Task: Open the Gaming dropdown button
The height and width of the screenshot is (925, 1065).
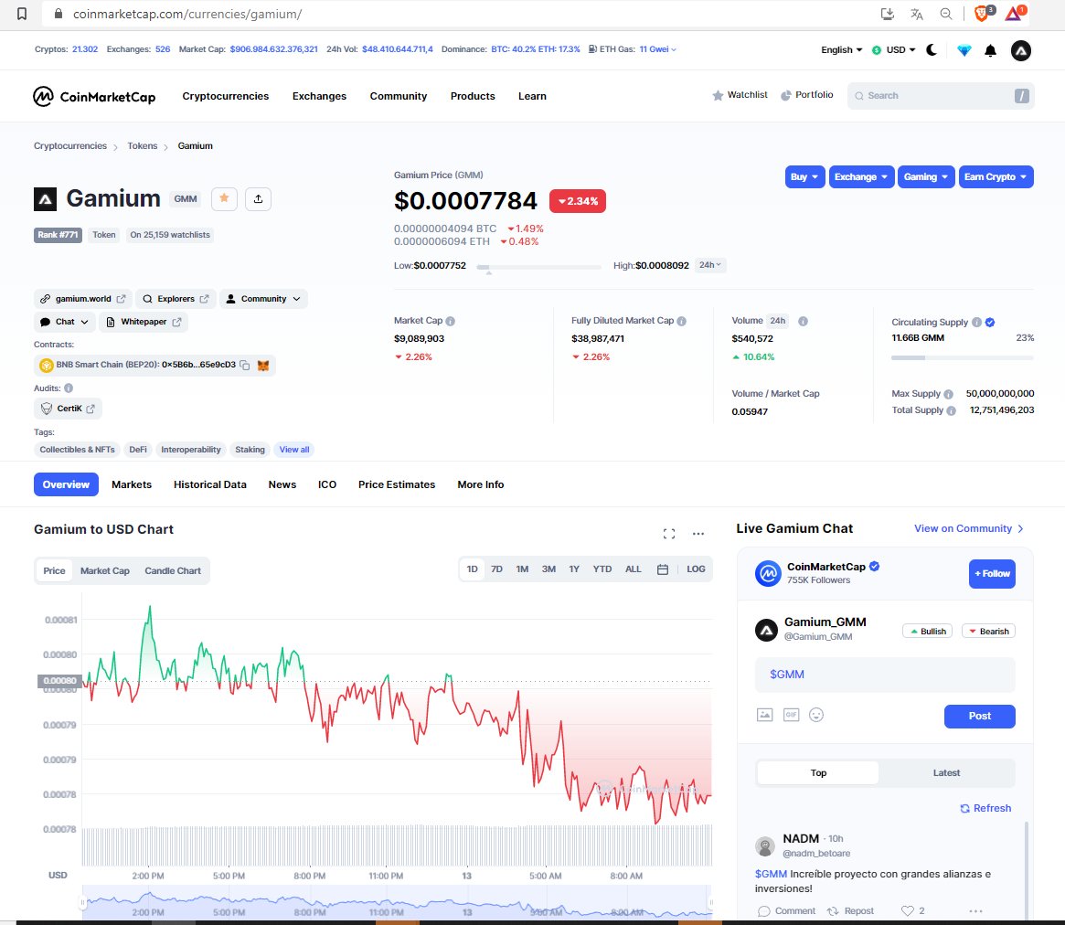Action: coord(926,177)
